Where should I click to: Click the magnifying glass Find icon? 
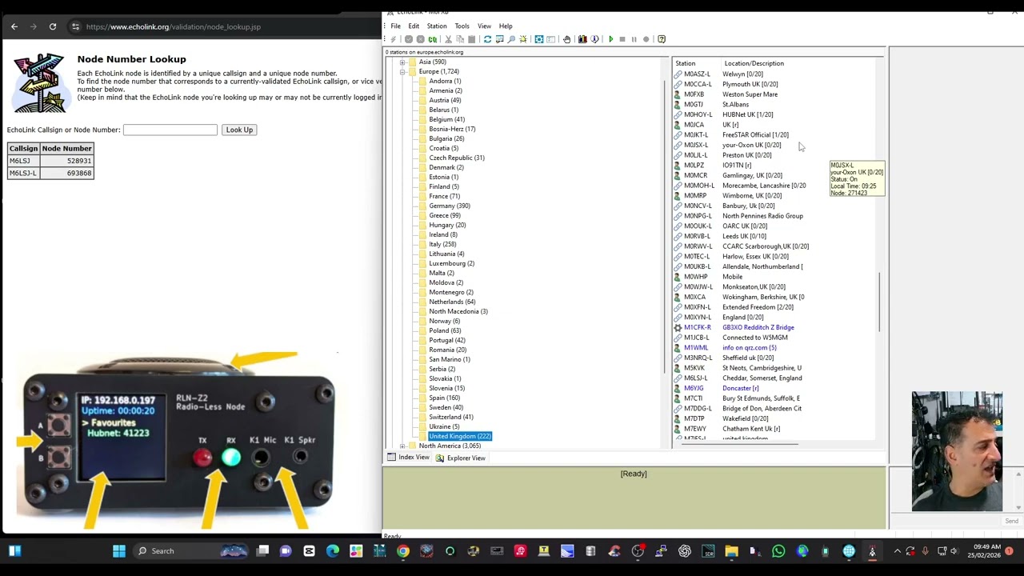point(511,39)
